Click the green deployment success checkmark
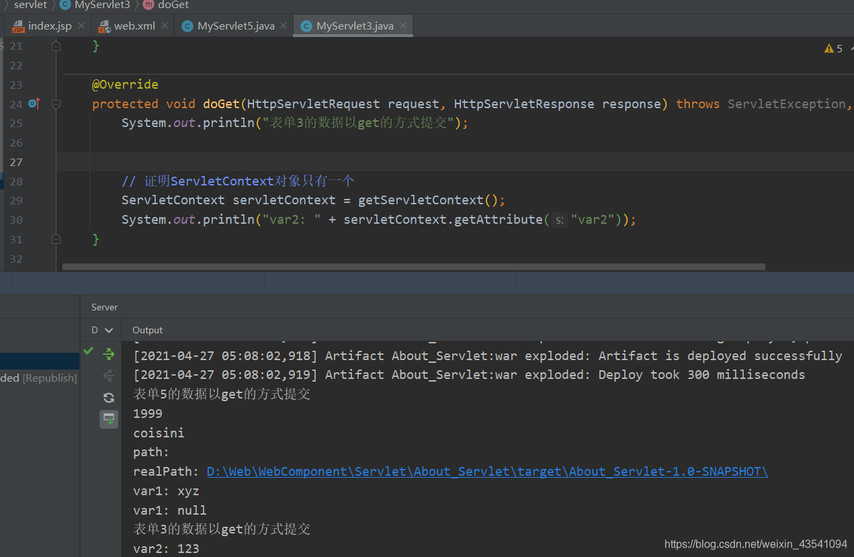The height and width of the screenshot is (557, 854). click(x=88, y=351)
